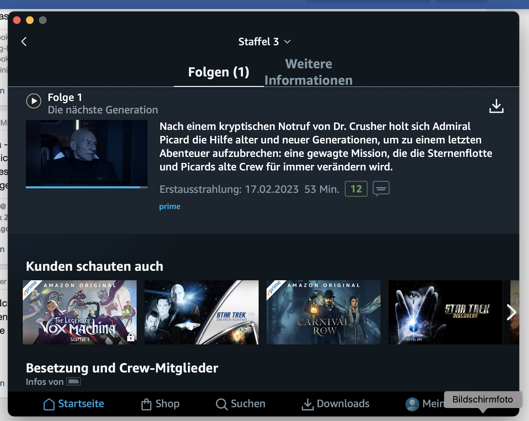Open Star Trek Der erste Kontakt card
The image size is (529, 421).
(x=202, y=312)
